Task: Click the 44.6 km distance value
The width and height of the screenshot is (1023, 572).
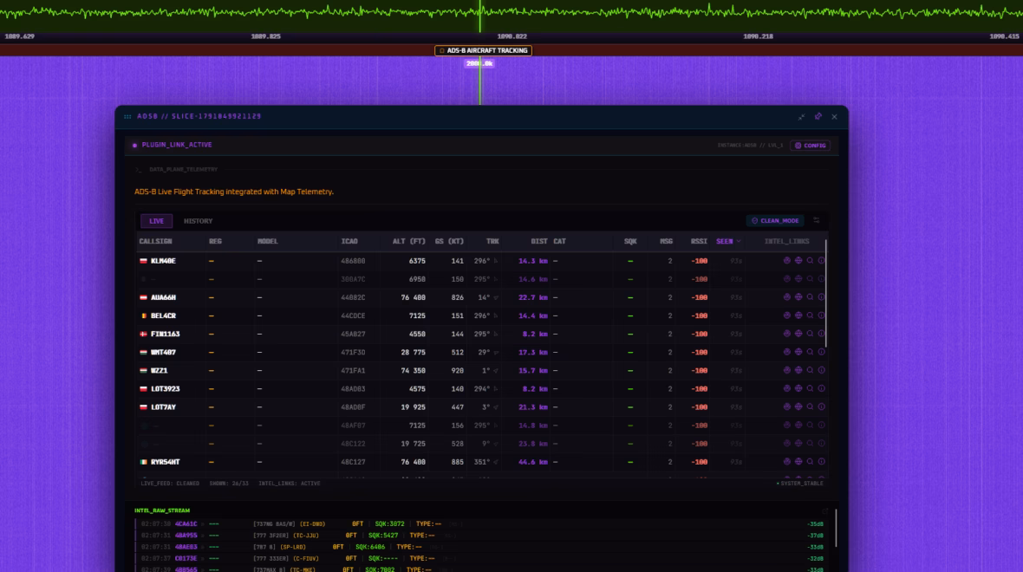Action: point(533,462)
